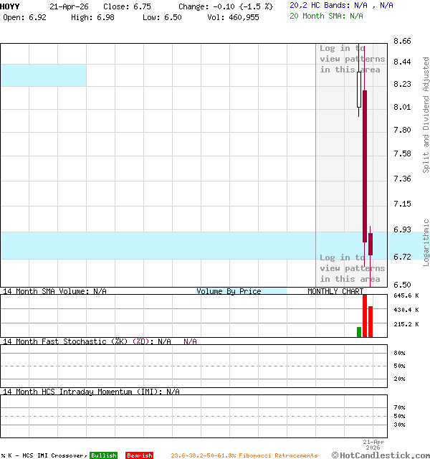The image size is (430, 459).
Task: Open the HotCandlestick.com watermark link
Action: [381, 455]
